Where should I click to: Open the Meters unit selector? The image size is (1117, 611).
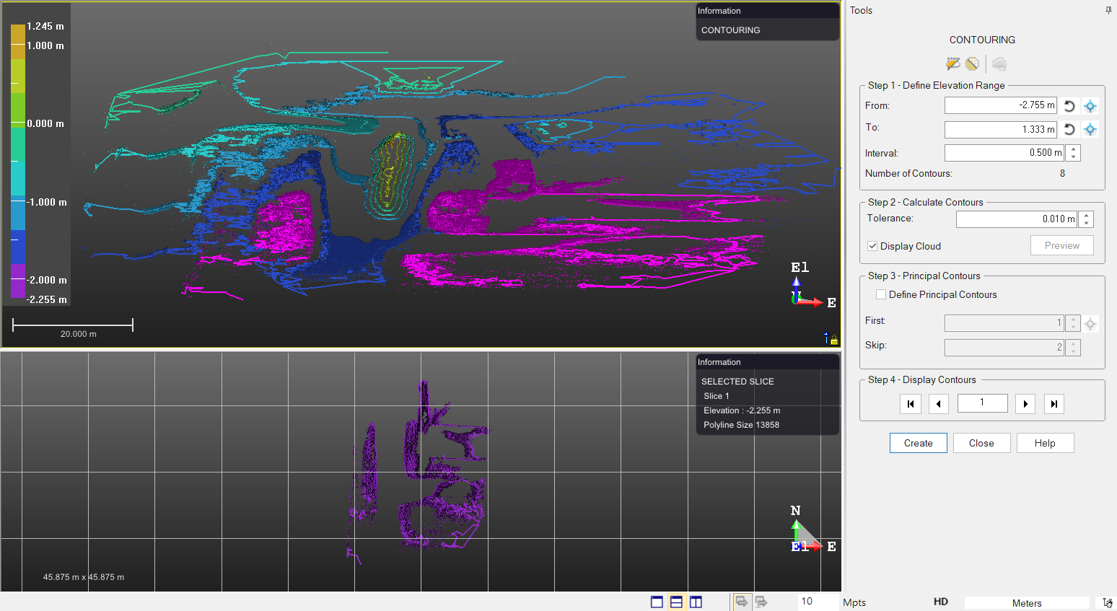[x=1028, y=602]
